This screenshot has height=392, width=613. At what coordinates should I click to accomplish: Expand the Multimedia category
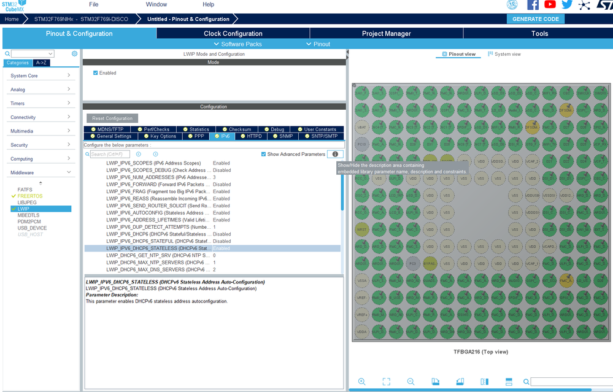pyautogui.click(x=40, y=131)
